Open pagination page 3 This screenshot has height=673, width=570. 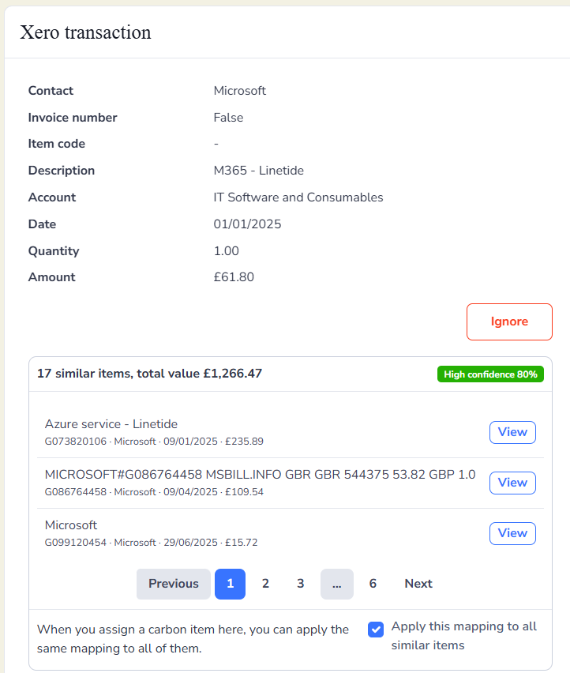(x=301, y=584)
